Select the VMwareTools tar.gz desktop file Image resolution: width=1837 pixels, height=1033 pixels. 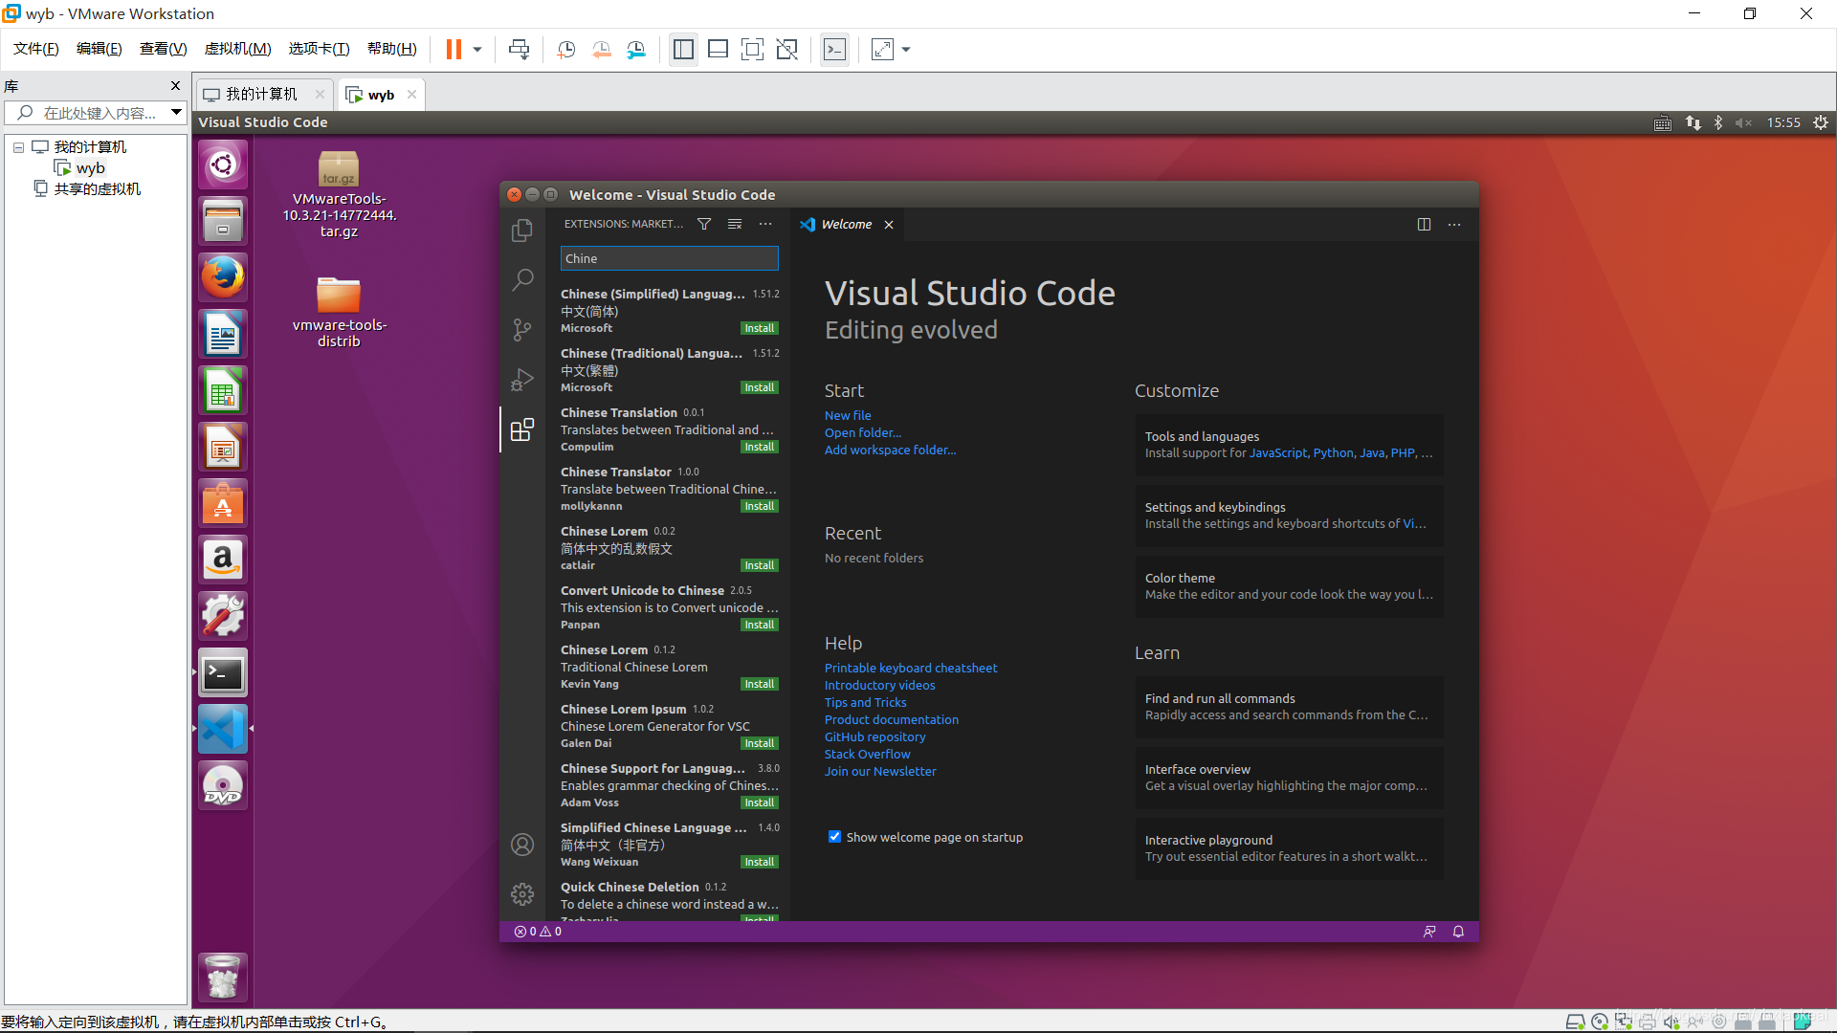(339, 194)
